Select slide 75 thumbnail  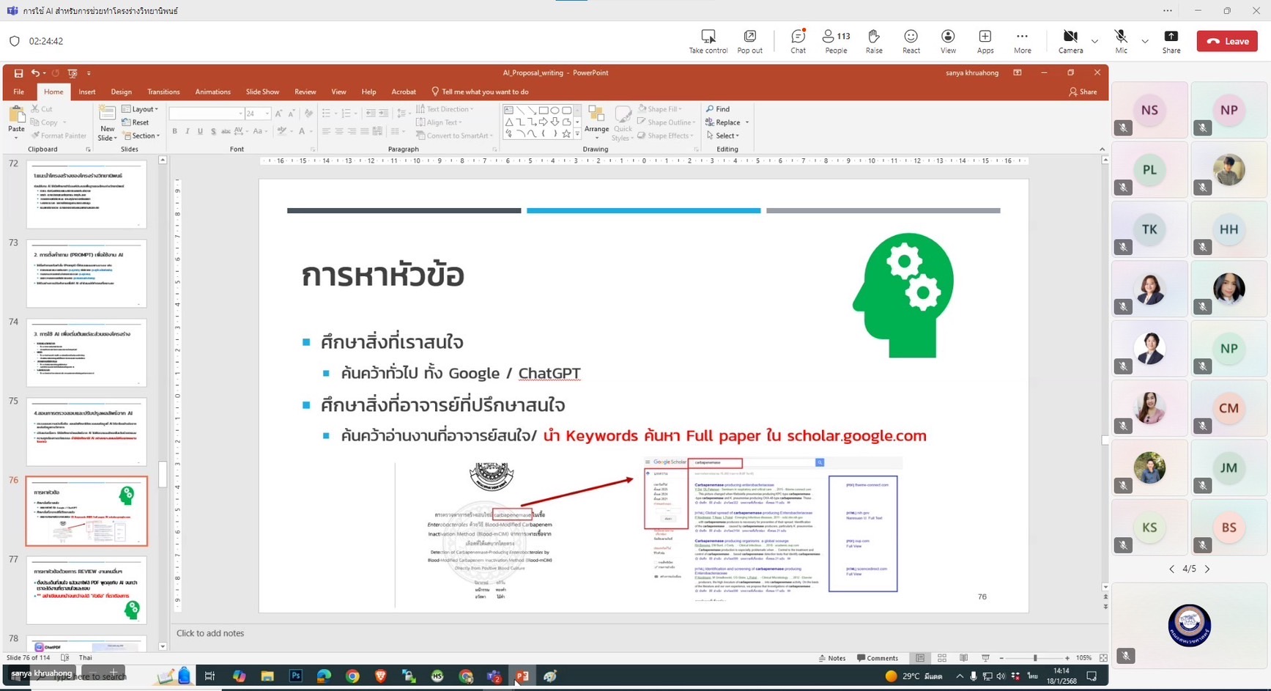coord(86,432)
